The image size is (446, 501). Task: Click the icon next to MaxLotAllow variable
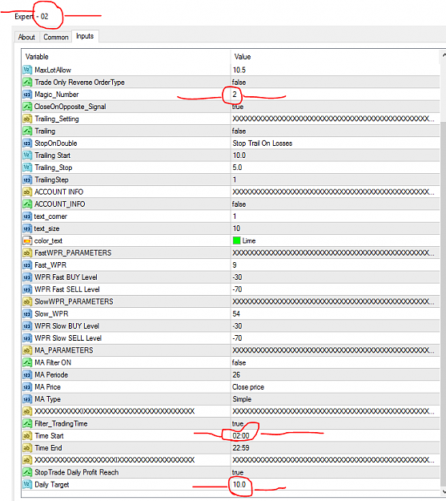click(x=27, y=70)
